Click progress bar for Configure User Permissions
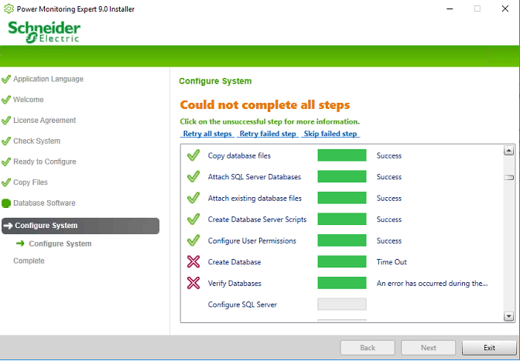Screen dimensions: 520x361 coord(342,240)
